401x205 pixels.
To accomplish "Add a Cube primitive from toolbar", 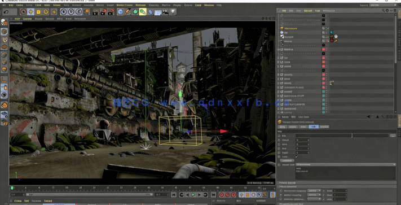I will point(120,12).
